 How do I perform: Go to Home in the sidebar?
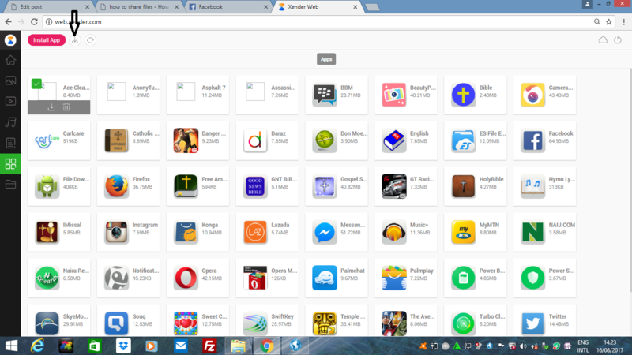(10, 60)
